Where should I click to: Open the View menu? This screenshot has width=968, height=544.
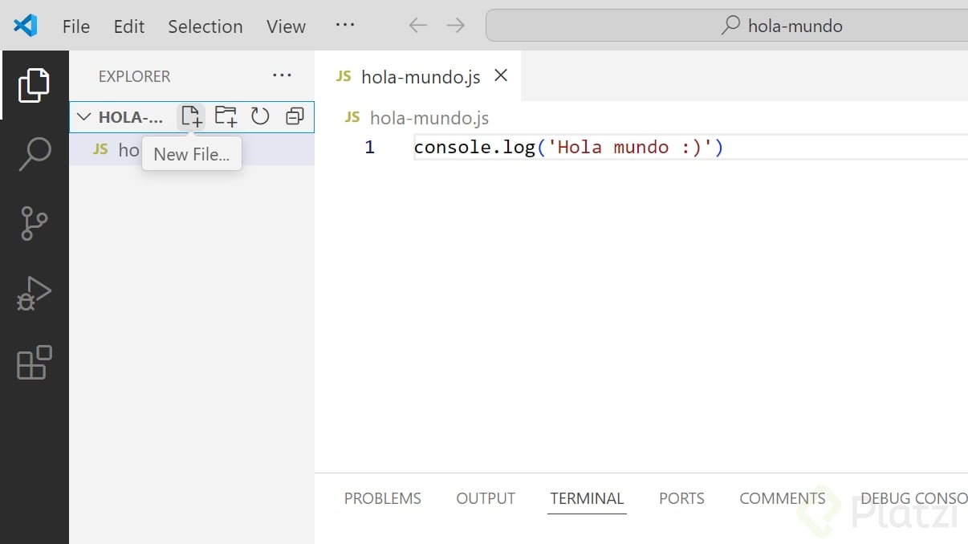tap(287, 26)
